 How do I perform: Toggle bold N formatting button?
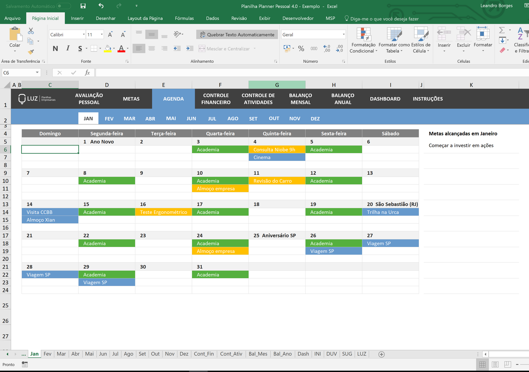click(x=55, y=49)
